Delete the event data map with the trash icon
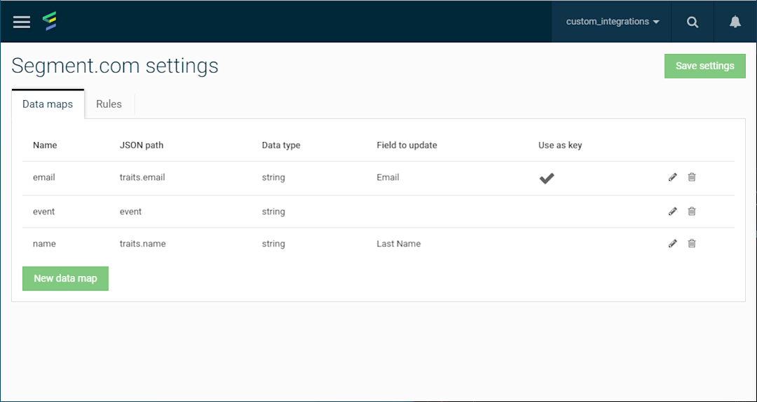Screen dimensions: 757x402 692,212
